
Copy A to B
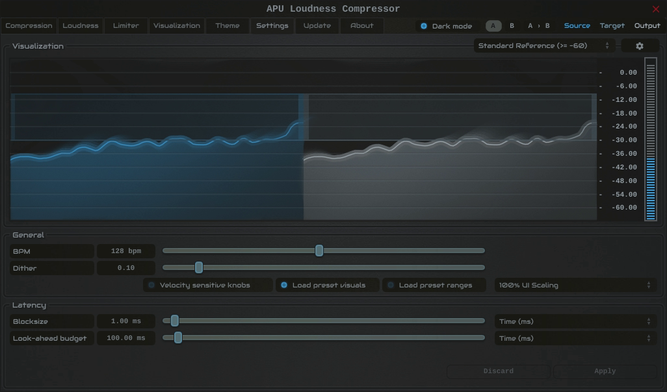click(x=538, y=26)
